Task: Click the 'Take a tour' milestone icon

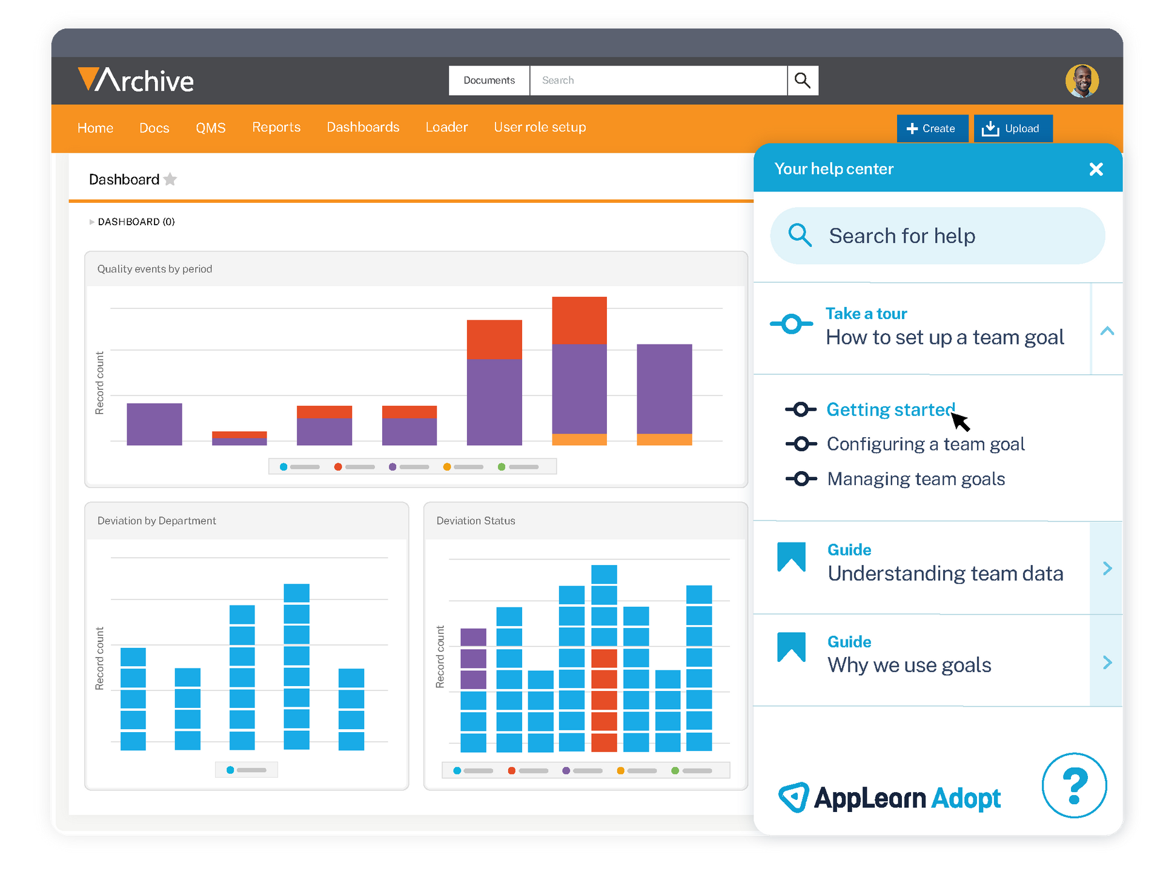Action: pos(791,323)
